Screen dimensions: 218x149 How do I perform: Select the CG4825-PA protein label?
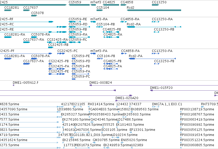(x=113, y=66)
